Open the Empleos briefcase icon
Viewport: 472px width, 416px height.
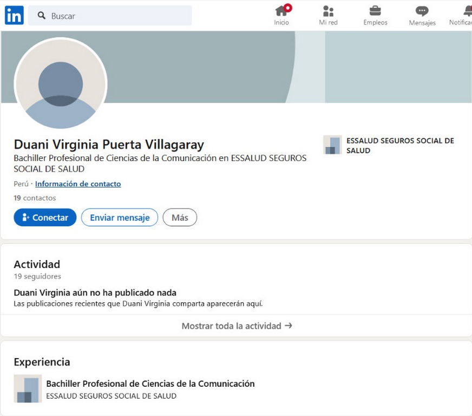[375, 11]
